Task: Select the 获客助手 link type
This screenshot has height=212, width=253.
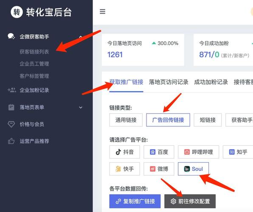Action: click(239, 120)
